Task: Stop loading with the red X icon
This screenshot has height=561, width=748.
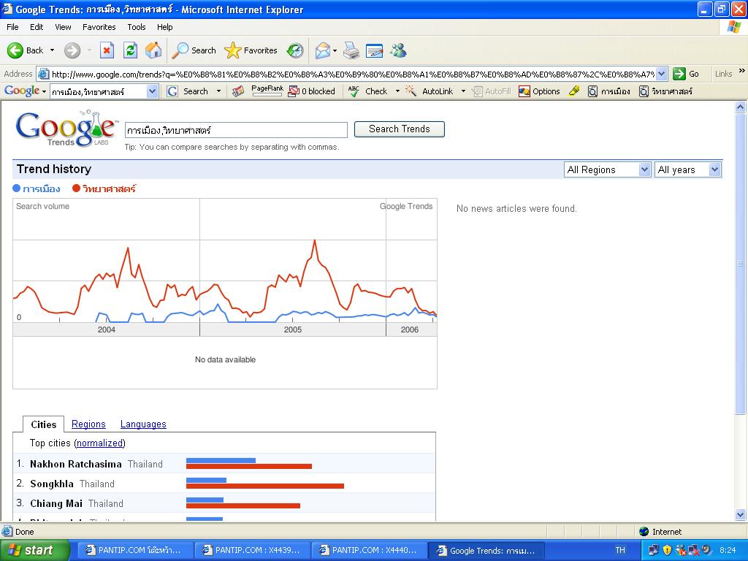Action: [x=107, y=50]
